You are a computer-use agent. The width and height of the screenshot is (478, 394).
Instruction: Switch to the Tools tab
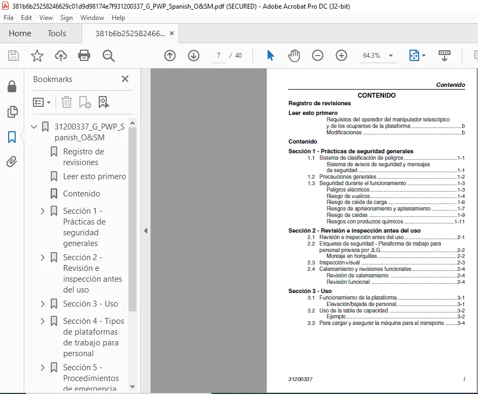pyautogui.click(x=57, y=33)
